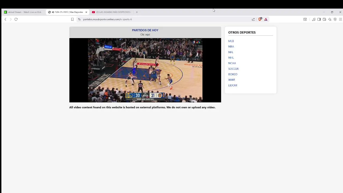Screen dimensions: 343x193
Task: Click the share page icon in address bar
Action: (253, 19)
